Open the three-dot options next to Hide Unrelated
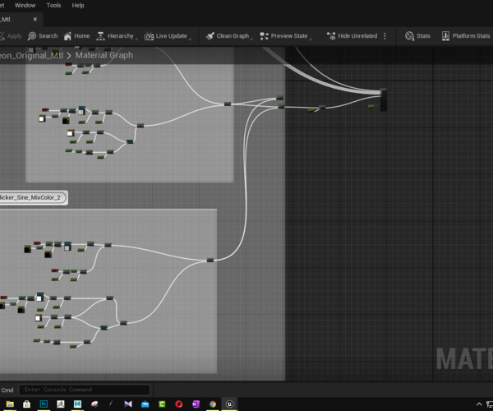Image resolution: width=493 pixels, height=411 pixels. pos(385,36)
